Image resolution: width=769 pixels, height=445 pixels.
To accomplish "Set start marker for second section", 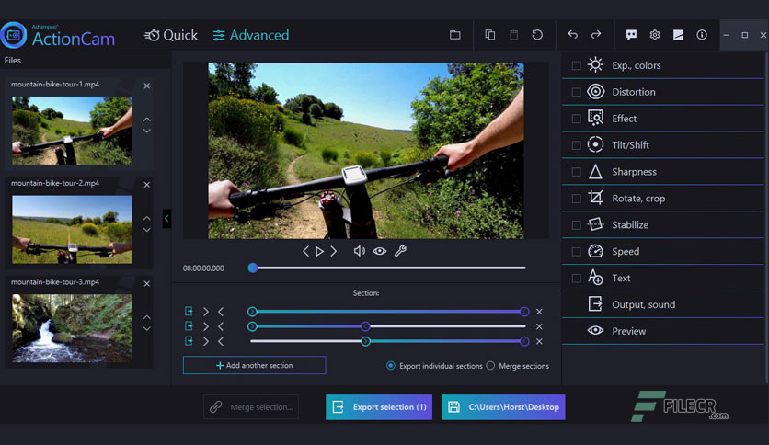I will point(206,325).
